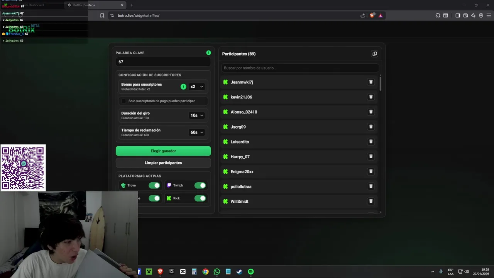
Task: Open the Brave Wallet icon
Action: [465, 15]
